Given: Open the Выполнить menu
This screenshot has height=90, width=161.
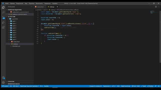Looking at the screenshot, I should (x=39, y=3).
